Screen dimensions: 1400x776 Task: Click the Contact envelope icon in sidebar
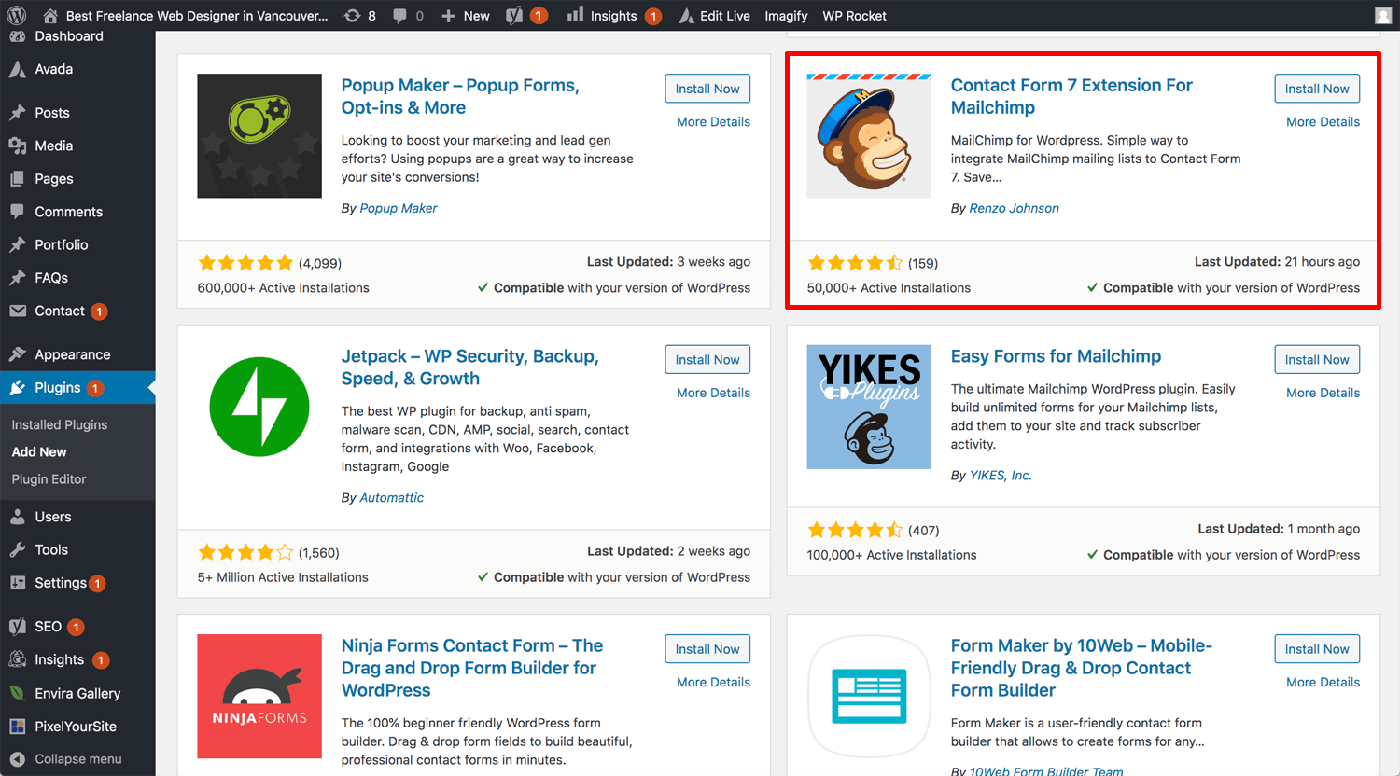point(17,311)
